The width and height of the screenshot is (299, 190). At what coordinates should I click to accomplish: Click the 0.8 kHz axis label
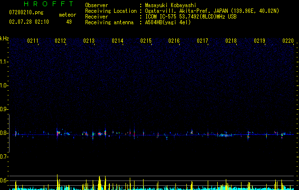(4, 133)
